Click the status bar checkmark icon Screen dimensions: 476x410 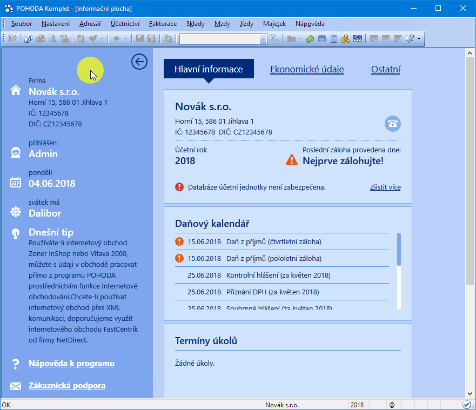click(x=467, y=405)
